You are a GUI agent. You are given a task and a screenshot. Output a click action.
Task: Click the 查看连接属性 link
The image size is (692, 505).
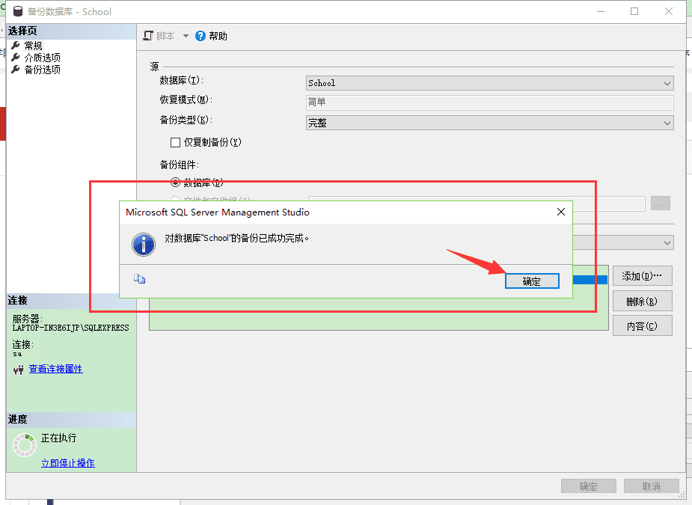click(x=56, y=368)
